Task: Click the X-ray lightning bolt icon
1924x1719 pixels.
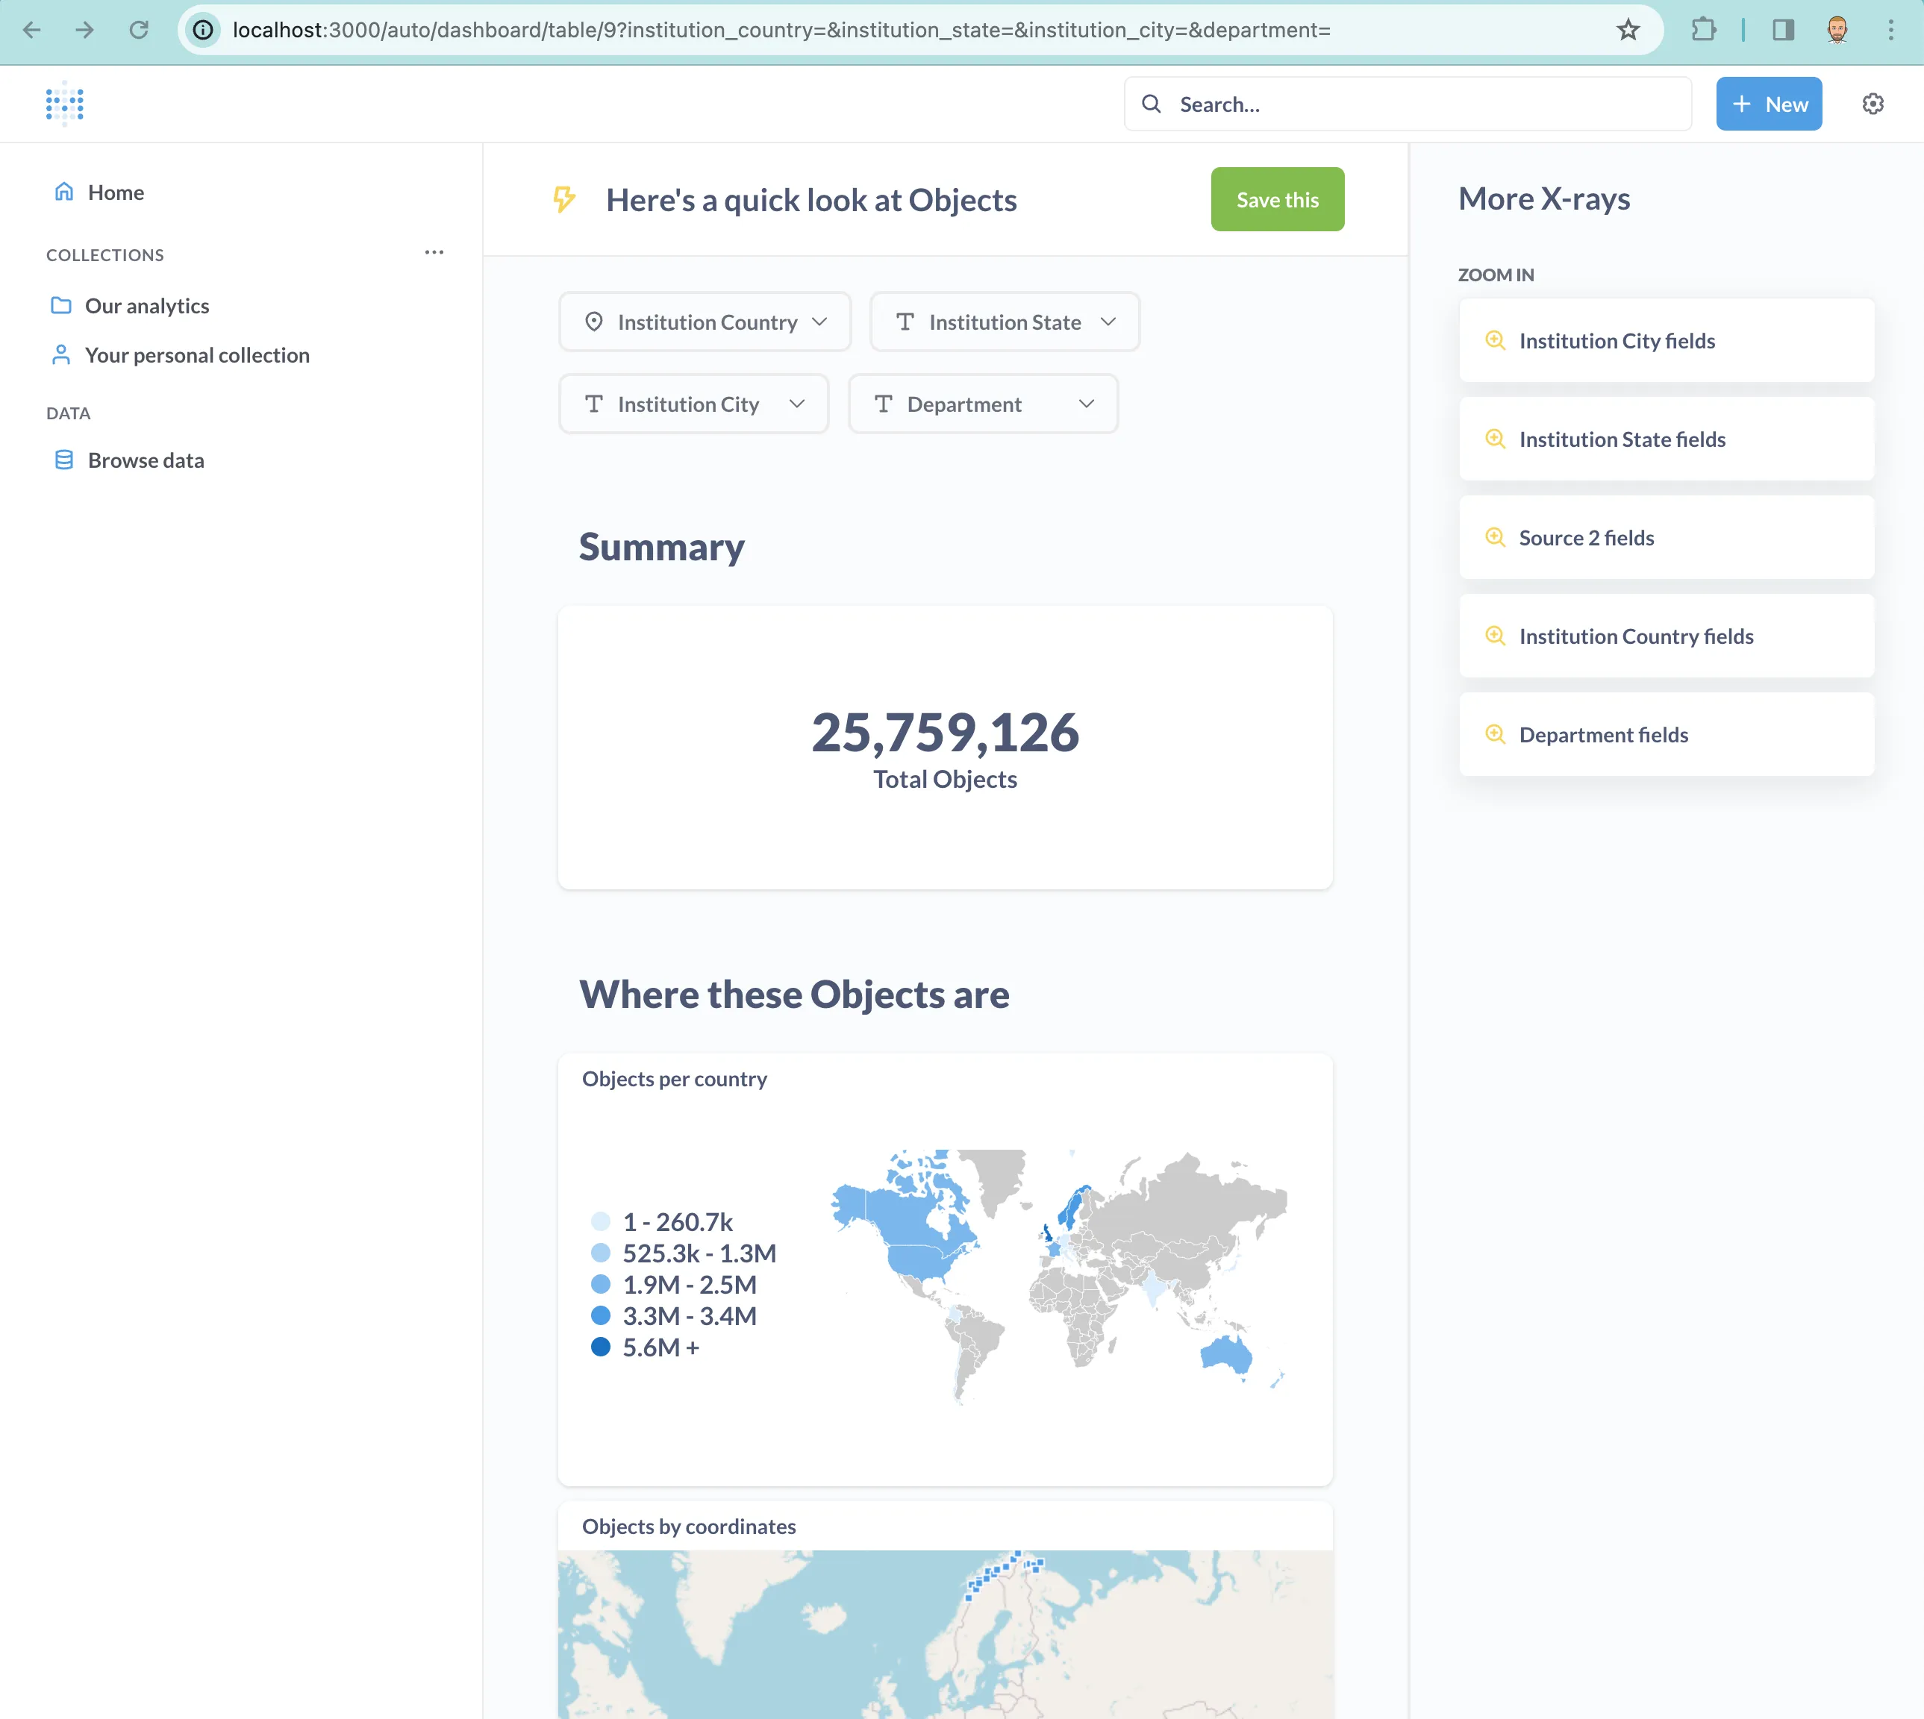Action: (x=564, y=199)
